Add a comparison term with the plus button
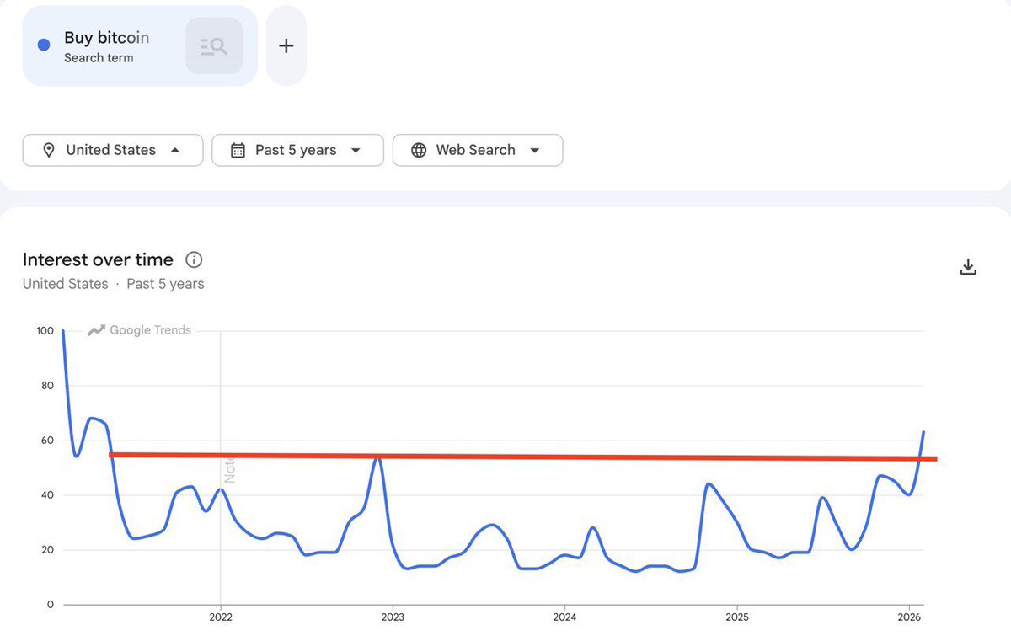Image resolution: width=1011 pixels, height=641 pixels. [286, 45]
